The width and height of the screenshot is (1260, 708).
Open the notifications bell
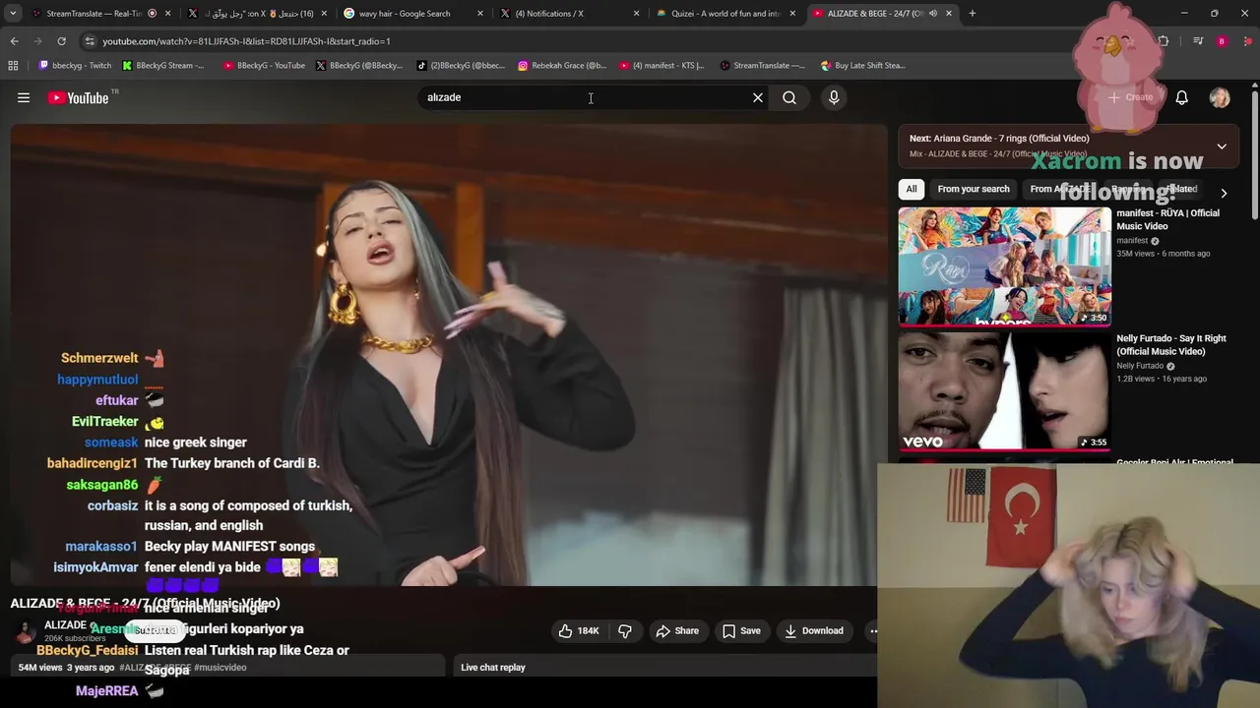coord(1181,97)
